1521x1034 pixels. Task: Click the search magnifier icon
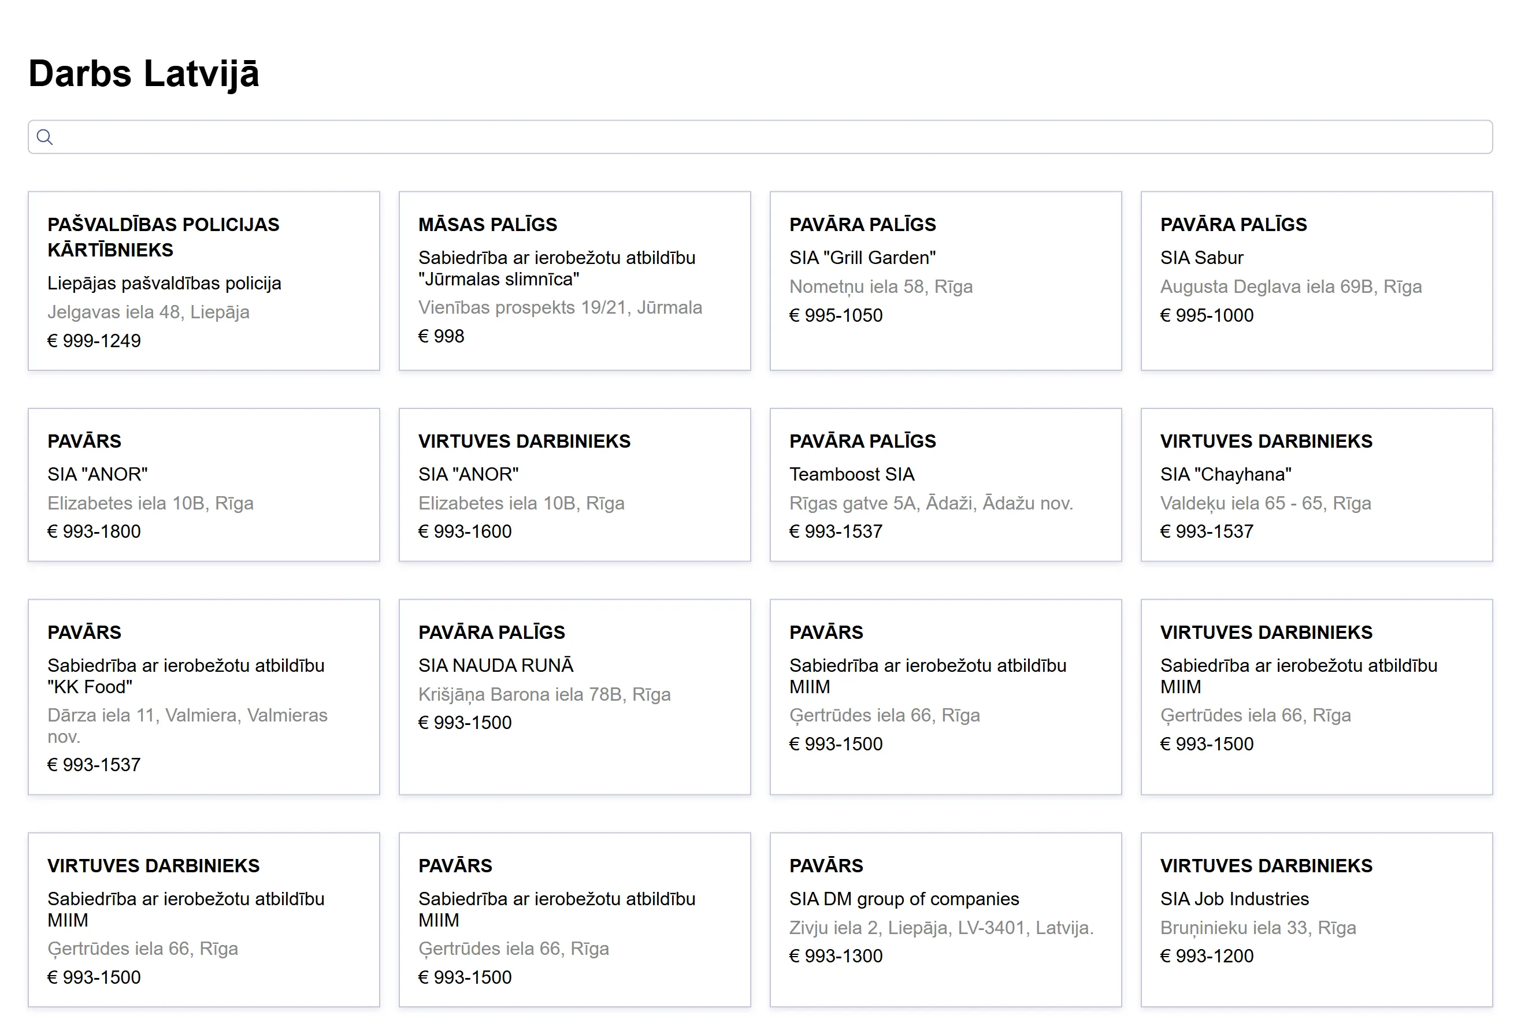click(44, 137)
